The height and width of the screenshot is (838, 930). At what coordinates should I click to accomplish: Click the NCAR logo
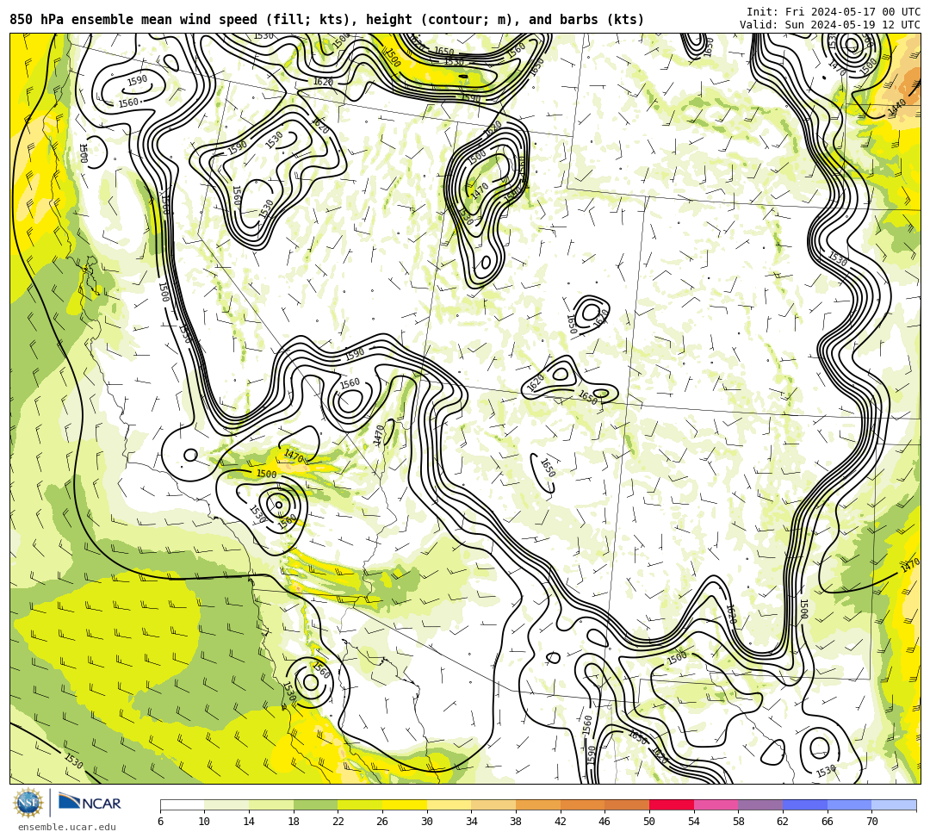pos(90,803)
